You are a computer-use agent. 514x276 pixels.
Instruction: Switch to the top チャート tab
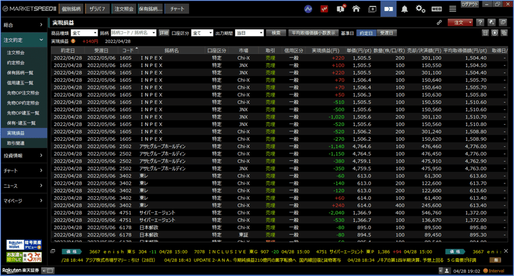177,9
